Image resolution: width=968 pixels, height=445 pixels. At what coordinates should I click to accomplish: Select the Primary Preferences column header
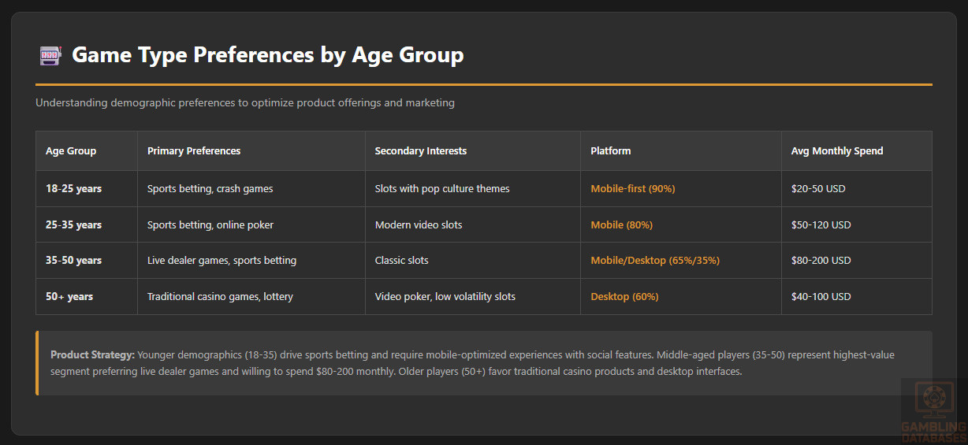(194, 151)
